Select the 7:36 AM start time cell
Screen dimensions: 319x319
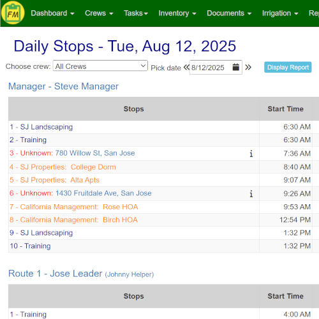pyautogui.click(x=286, y=154)
